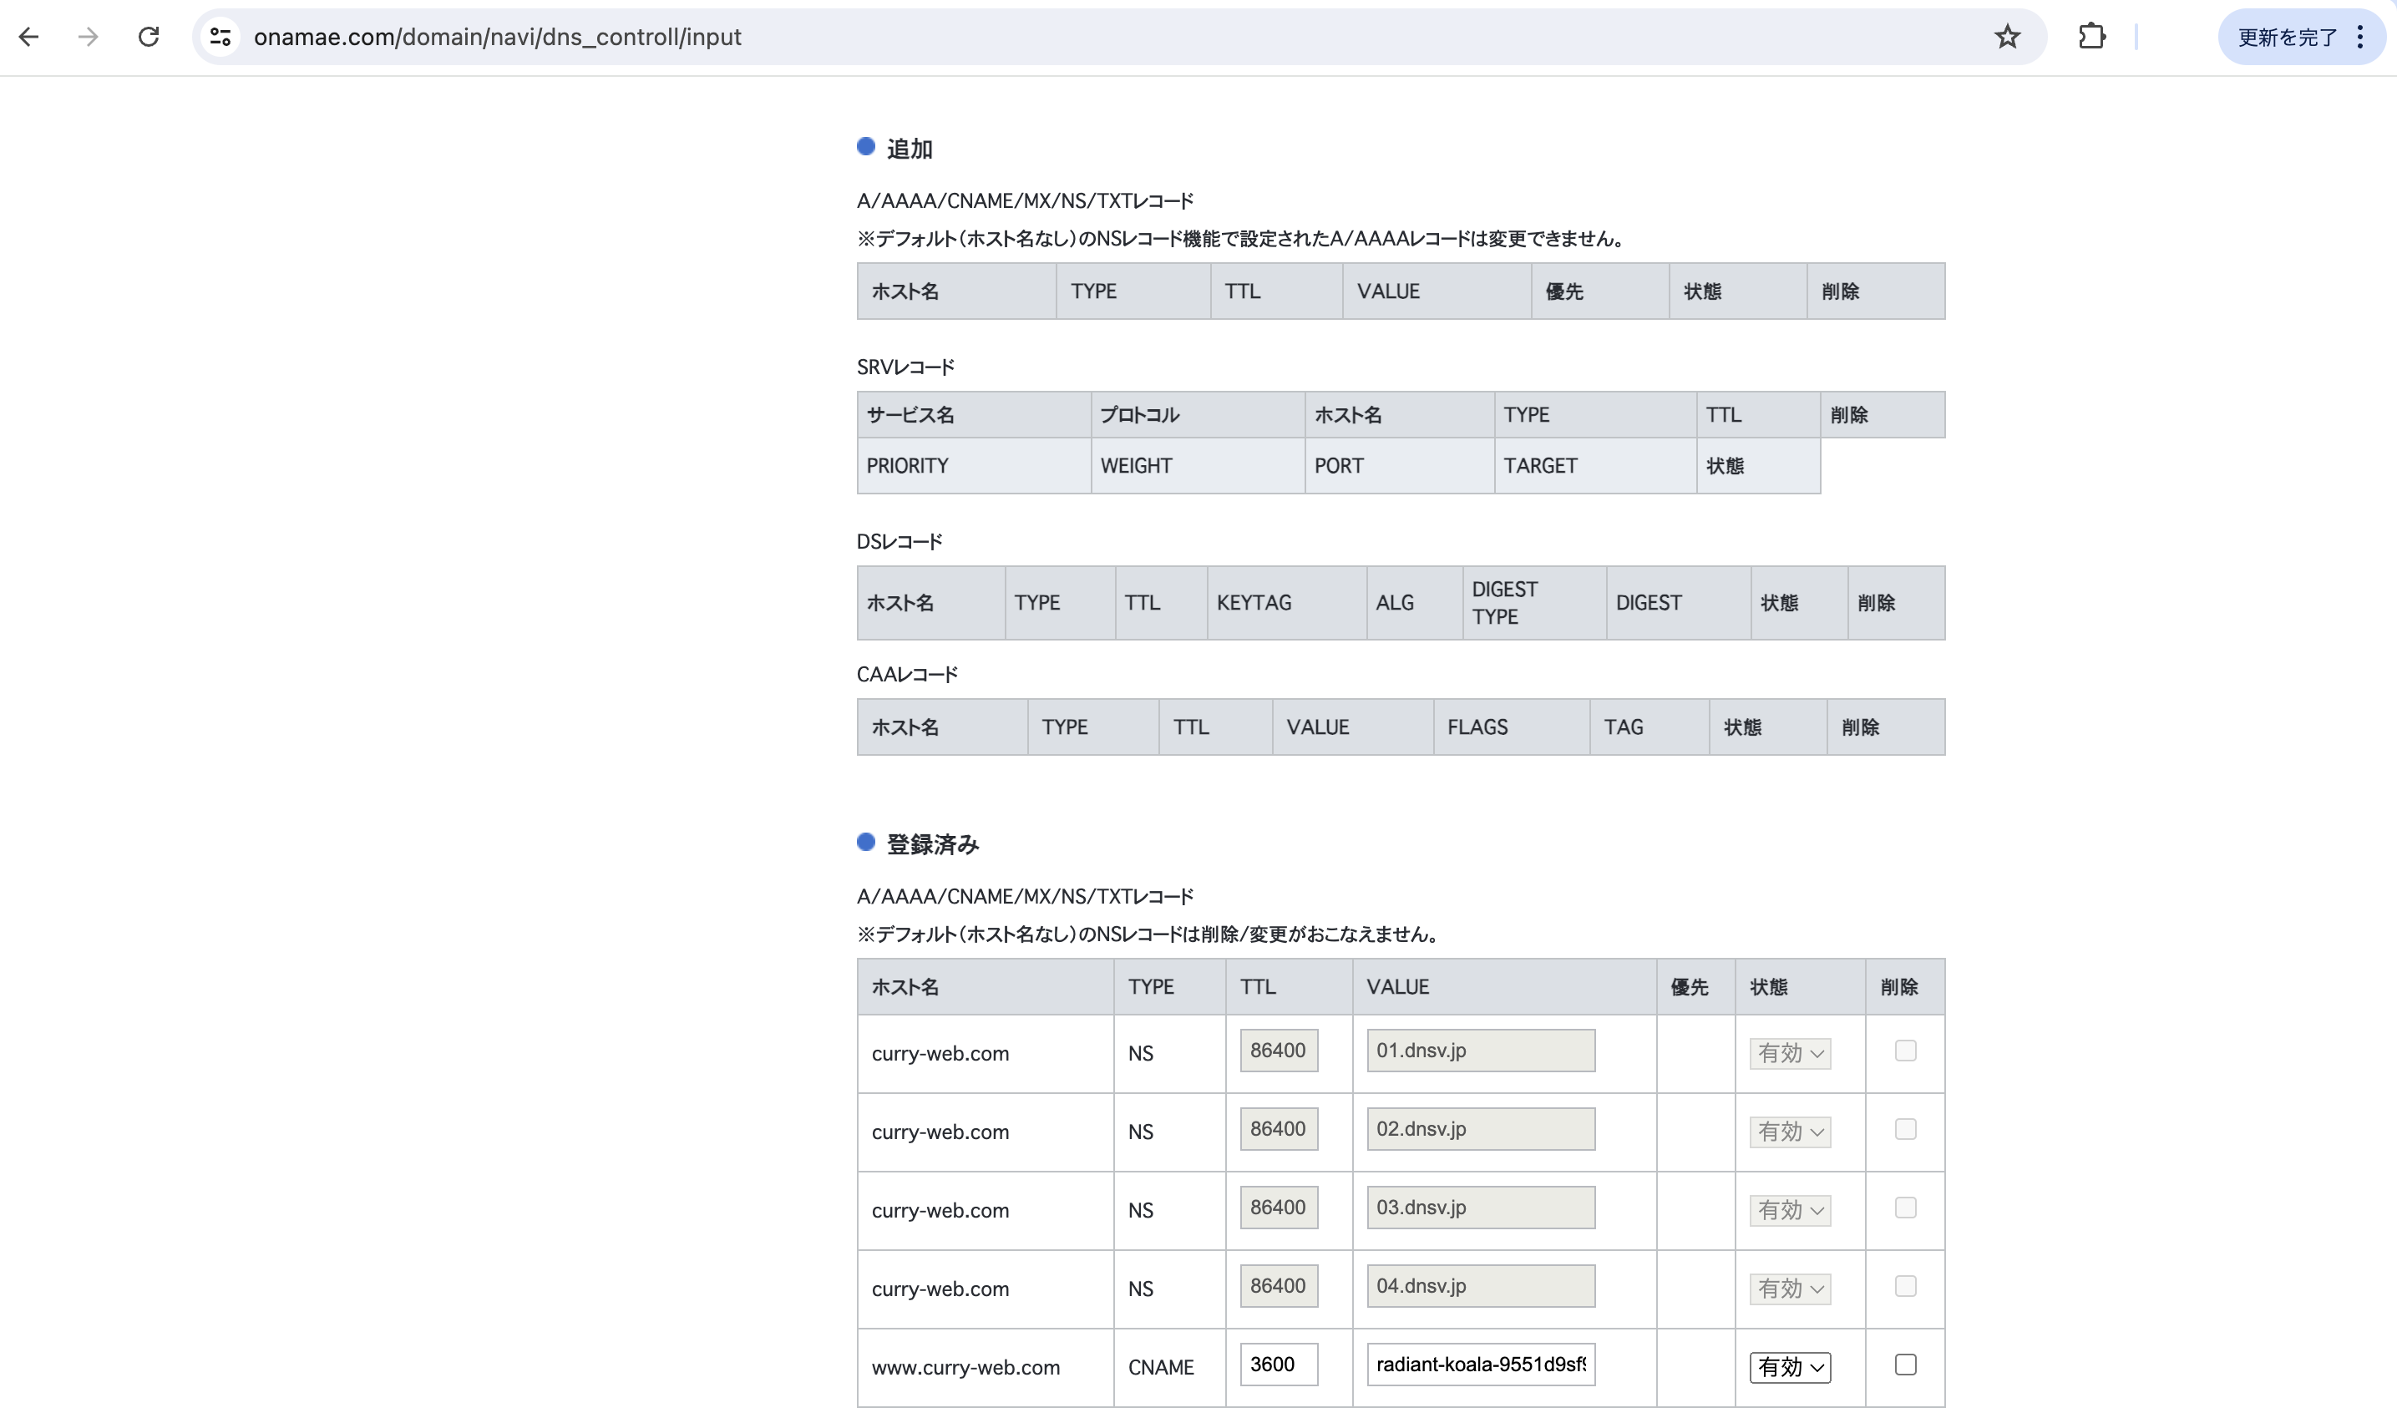Image resolution: width=2397 pixels, height=1423 pixels.
Task: Check delete box for 02.dnsv.jp row
Action: (1905, 1128)
